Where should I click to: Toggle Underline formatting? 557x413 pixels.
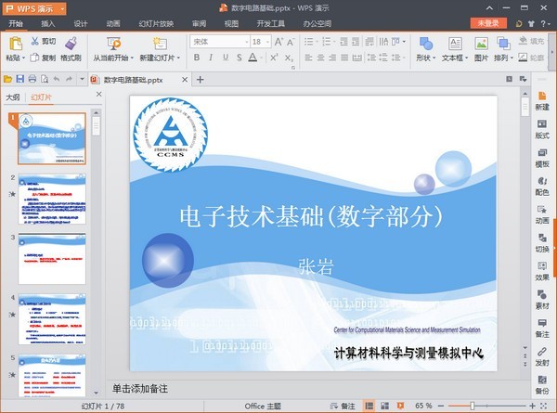click(226, 58)
